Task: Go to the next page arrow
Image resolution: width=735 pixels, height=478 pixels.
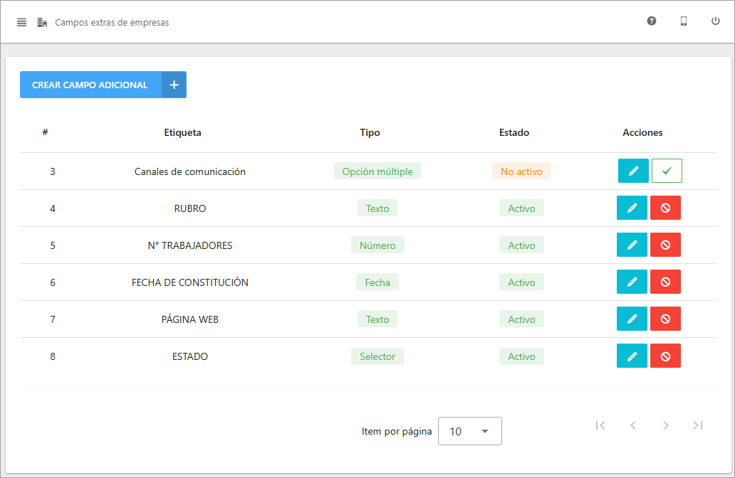Action: point(665,425)
